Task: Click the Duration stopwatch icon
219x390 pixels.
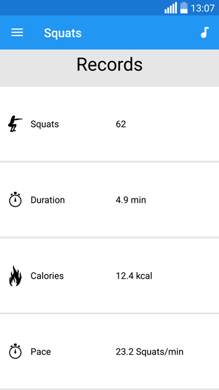Action: point(15,200)
